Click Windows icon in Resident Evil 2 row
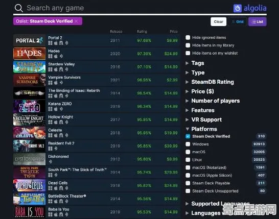This screenshot has width=279, height=219. tap(51, 149)
